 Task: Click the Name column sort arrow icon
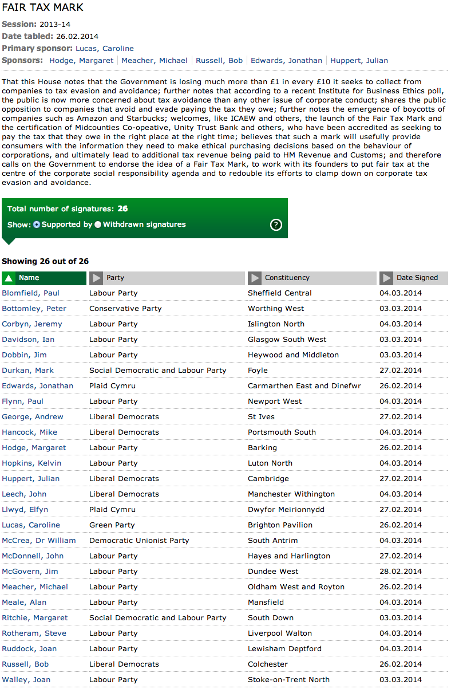[9, 278]
